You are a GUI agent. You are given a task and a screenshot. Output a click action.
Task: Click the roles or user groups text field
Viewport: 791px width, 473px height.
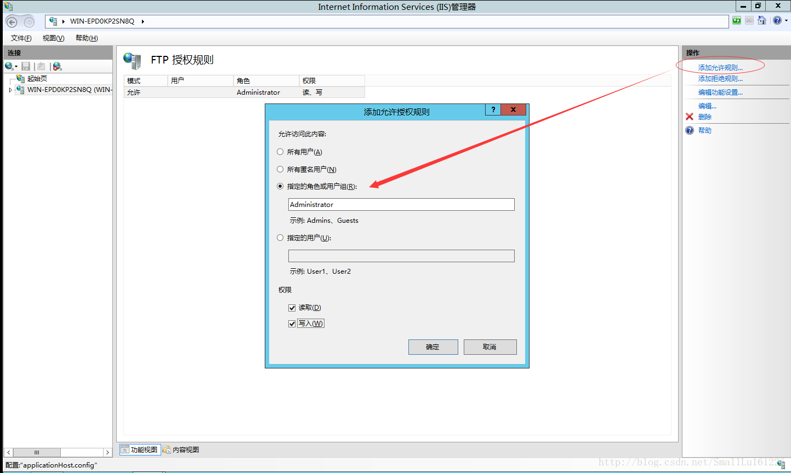tap(401, 204)
